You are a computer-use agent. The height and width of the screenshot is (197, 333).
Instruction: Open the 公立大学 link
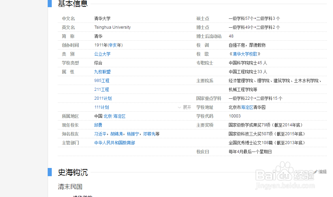click(102, 54)
